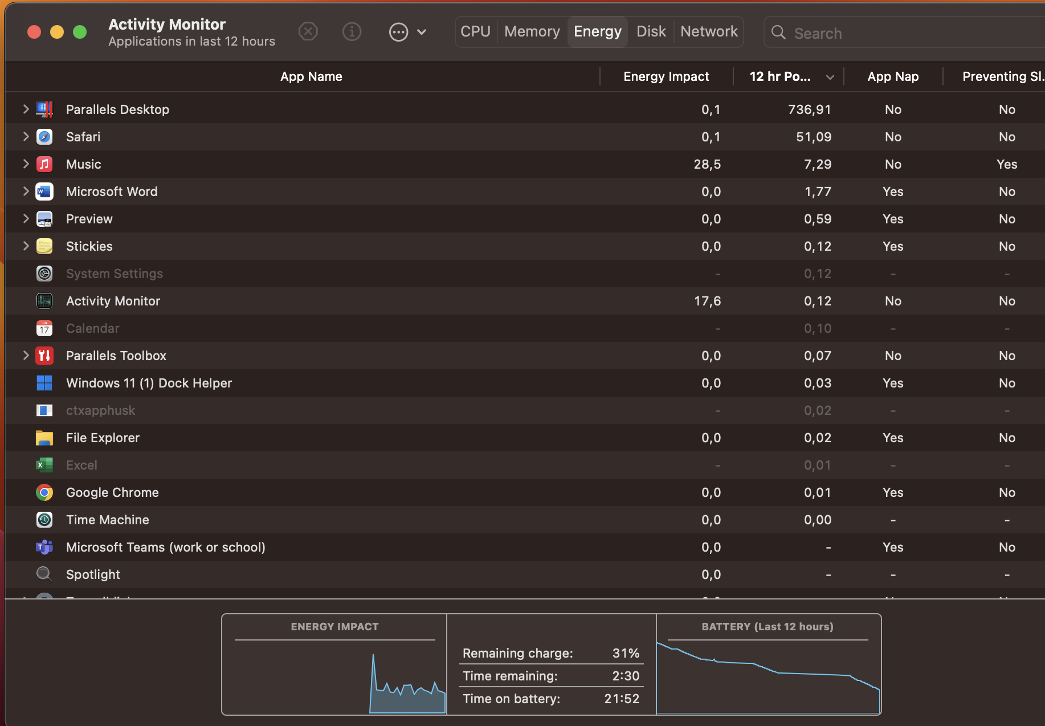Expand the Stickies process group

pos(26,246)
